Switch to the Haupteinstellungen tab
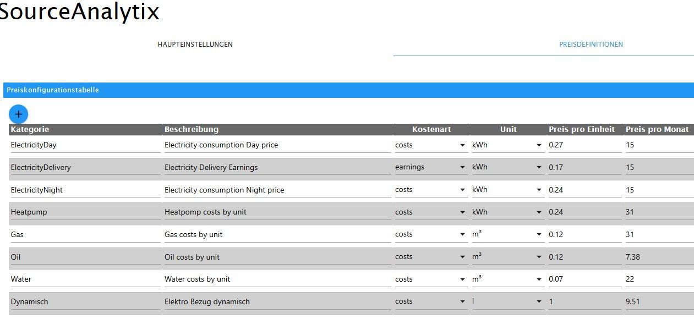The height and width of the screenshot is (335, 694). [195, 45]
